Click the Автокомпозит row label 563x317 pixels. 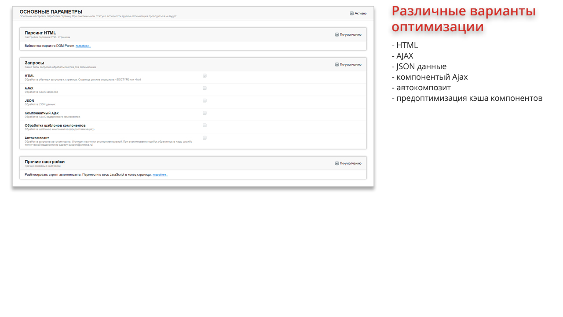[37, 138]
